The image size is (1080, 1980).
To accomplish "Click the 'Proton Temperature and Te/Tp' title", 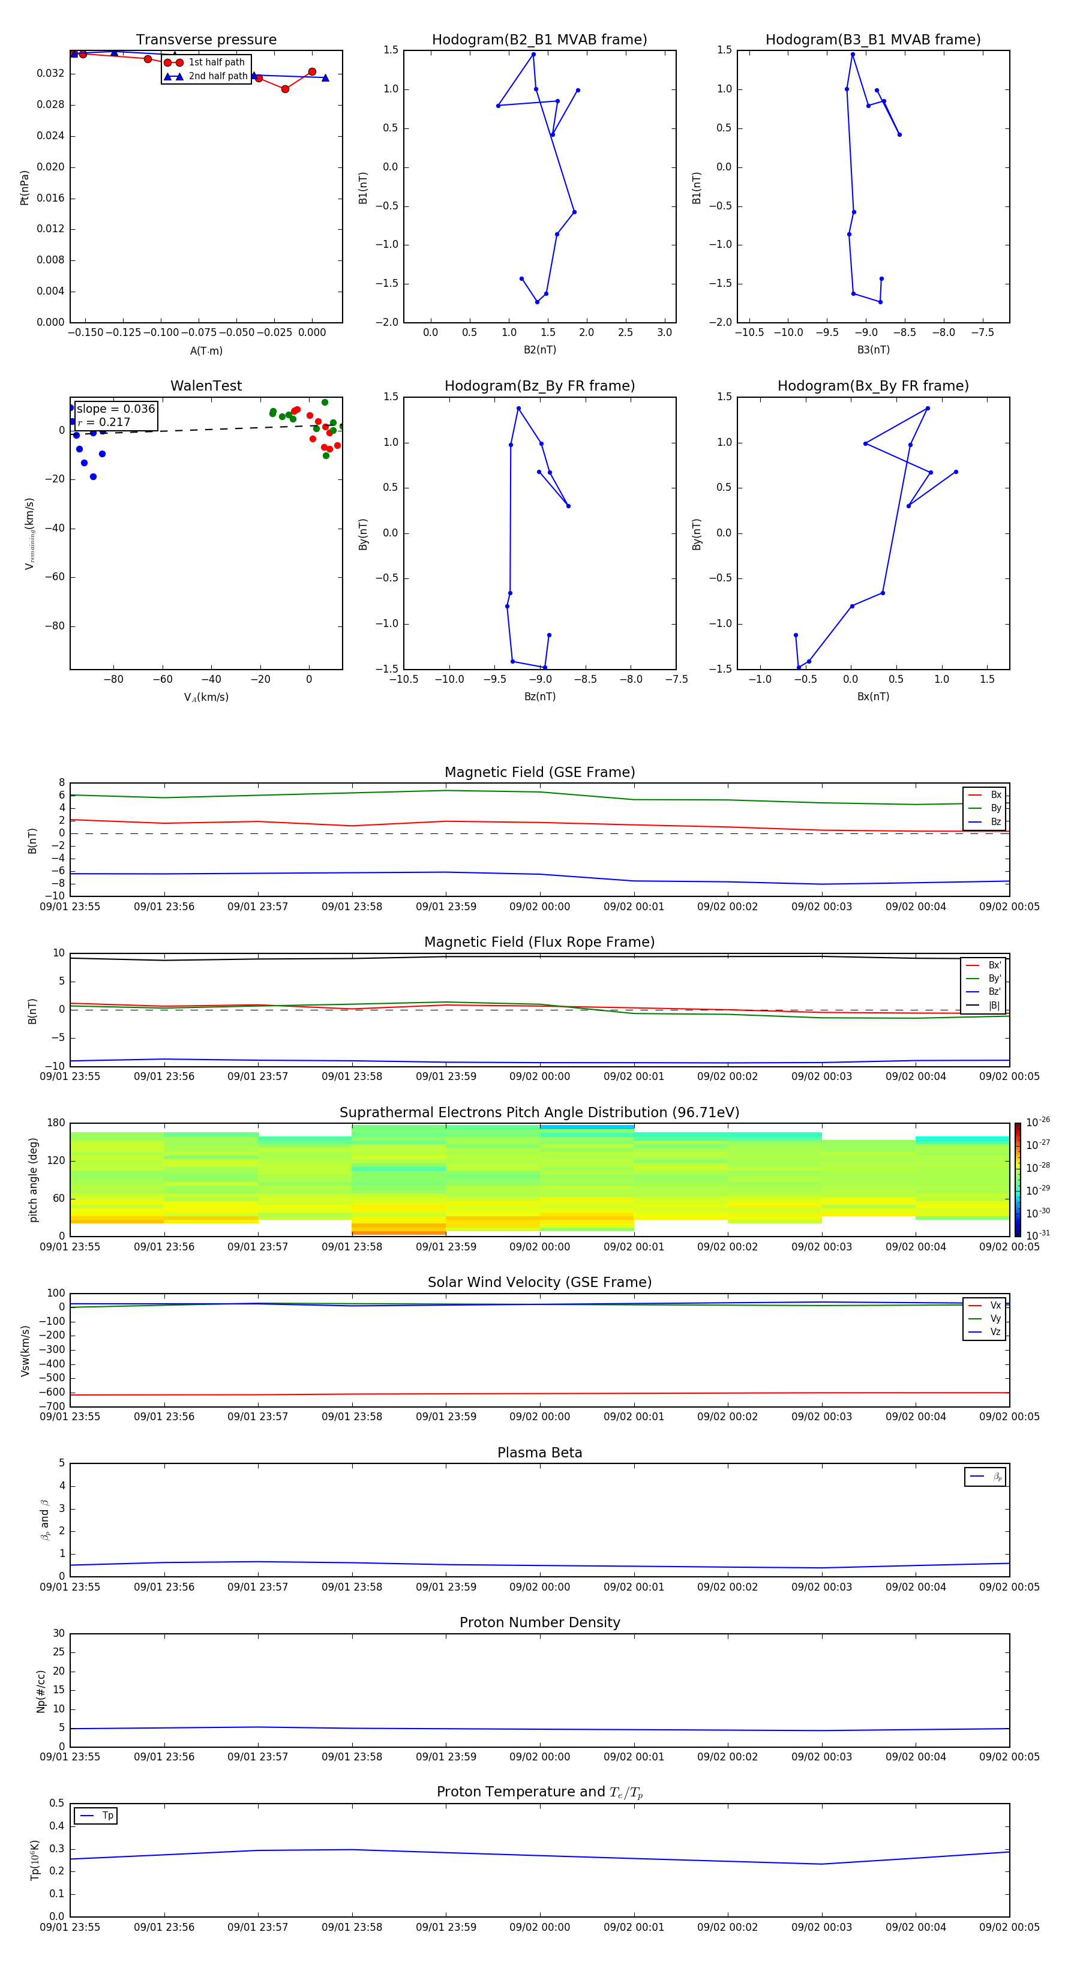I will pyautogui.click(x=539, y=1792).
